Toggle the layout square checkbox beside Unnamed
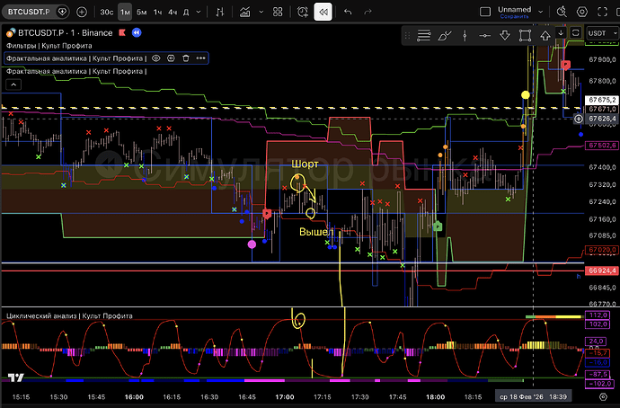 (x=486, y=12)
